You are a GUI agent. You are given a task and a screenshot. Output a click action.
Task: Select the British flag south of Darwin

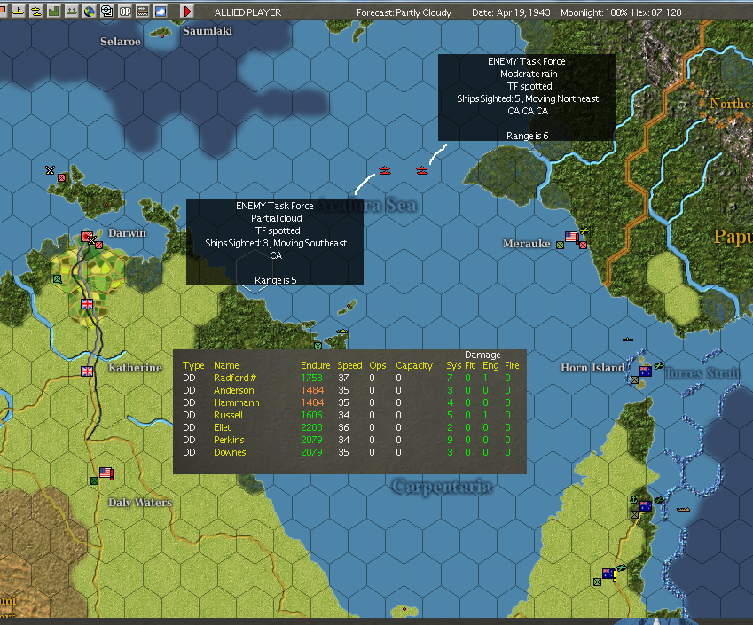[x=87, y=304]
